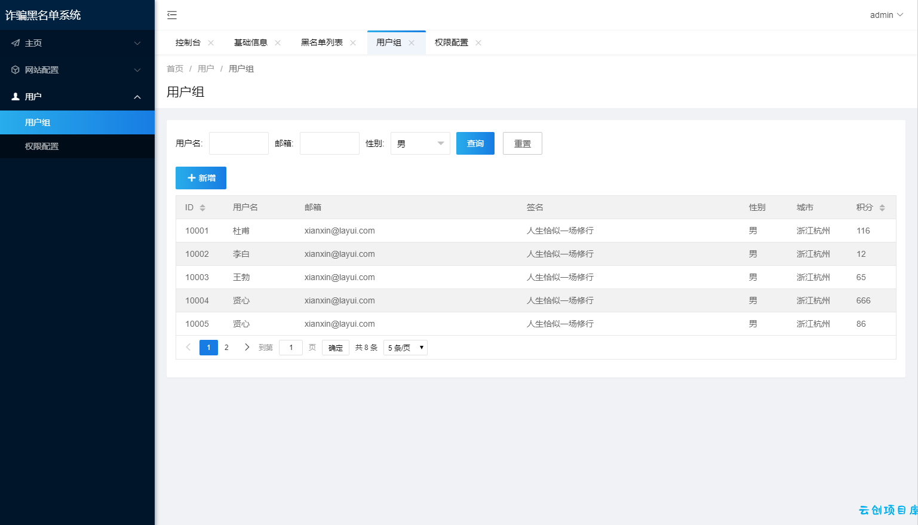This screenshot has height=525, width=918.
Task: Click the 用户名 column header
Action: [245, 207]
